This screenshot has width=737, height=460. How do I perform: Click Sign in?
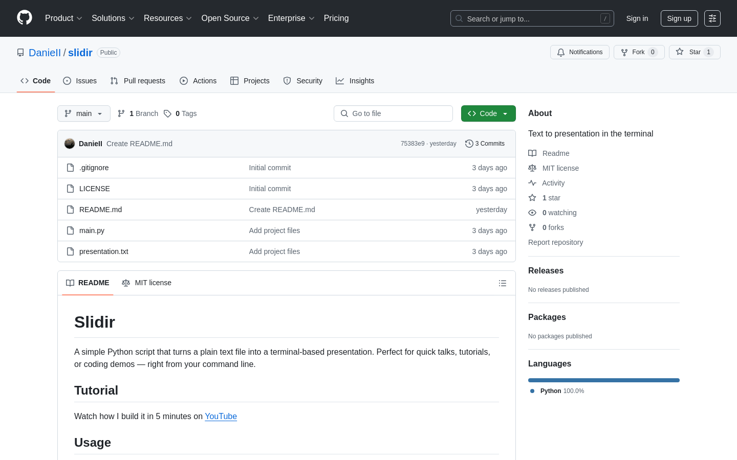[637, 18]
